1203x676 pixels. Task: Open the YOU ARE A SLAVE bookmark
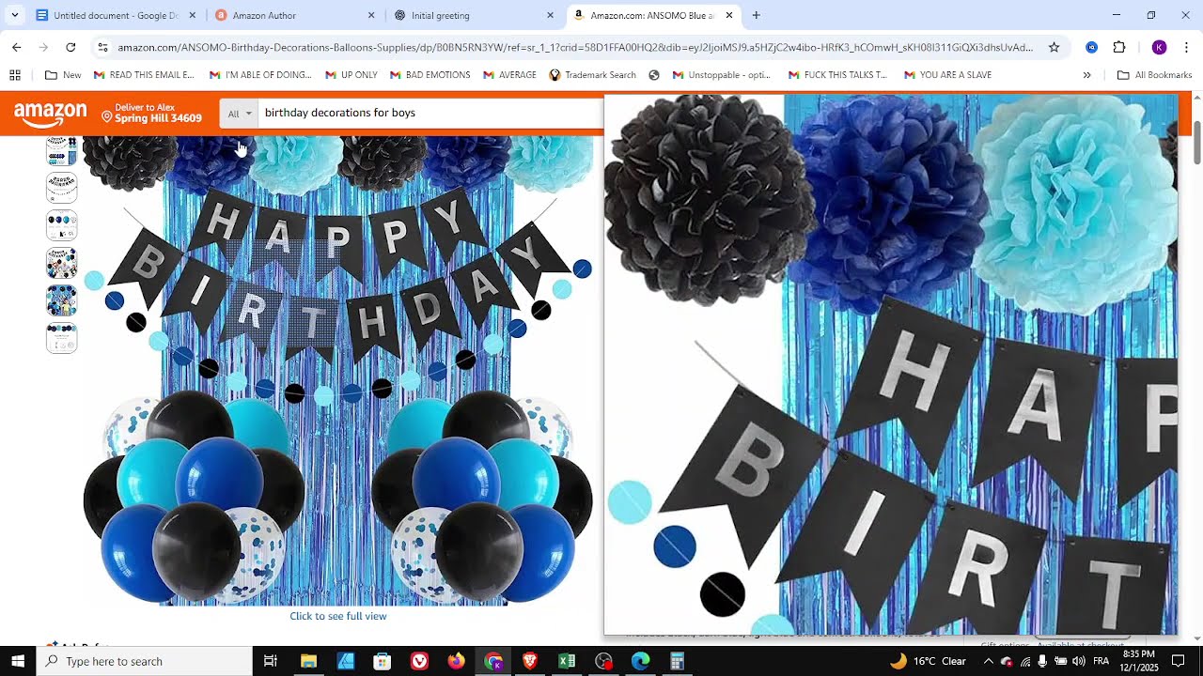pos(947,75)
